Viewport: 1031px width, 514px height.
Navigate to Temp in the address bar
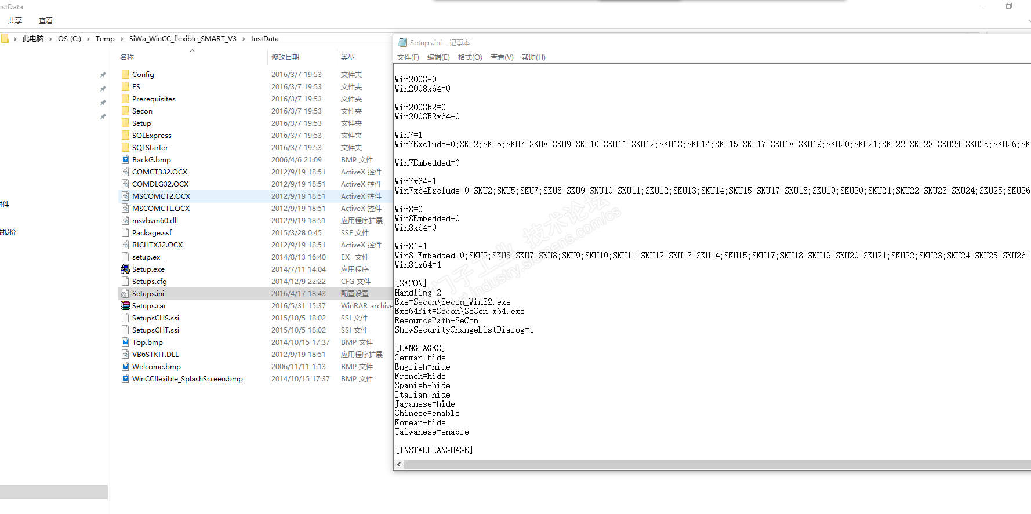[105, 39]
